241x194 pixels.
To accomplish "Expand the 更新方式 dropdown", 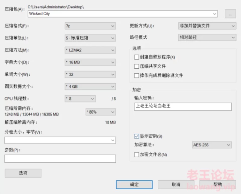I will pos(207,26).
